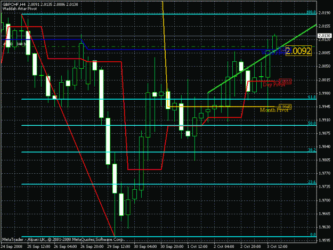Click 1.9735 on the price axis
The image size is (333, 250).
click(324, 187)
